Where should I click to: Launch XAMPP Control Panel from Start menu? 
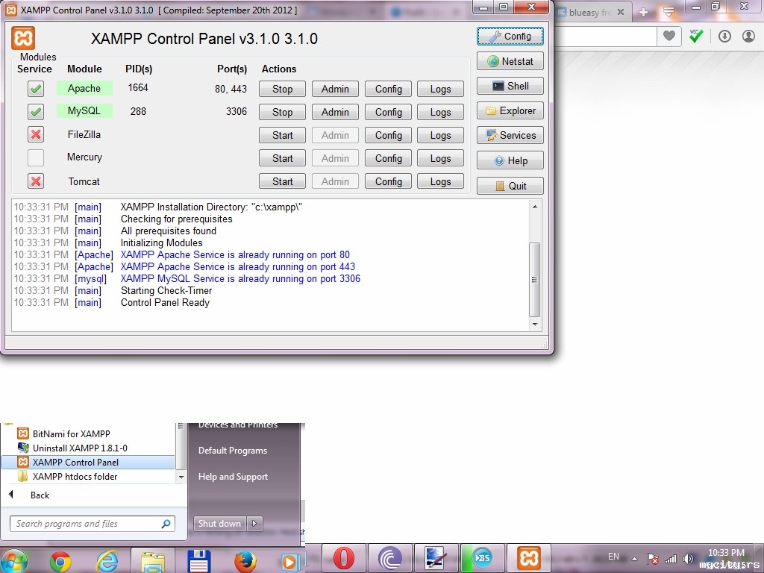coord(88,462)
